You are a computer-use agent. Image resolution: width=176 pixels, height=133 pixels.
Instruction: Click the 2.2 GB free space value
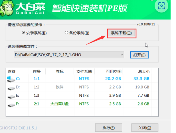coord(115,87)
